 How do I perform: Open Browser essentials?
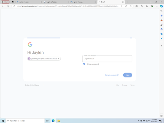(x=152, y=6)
